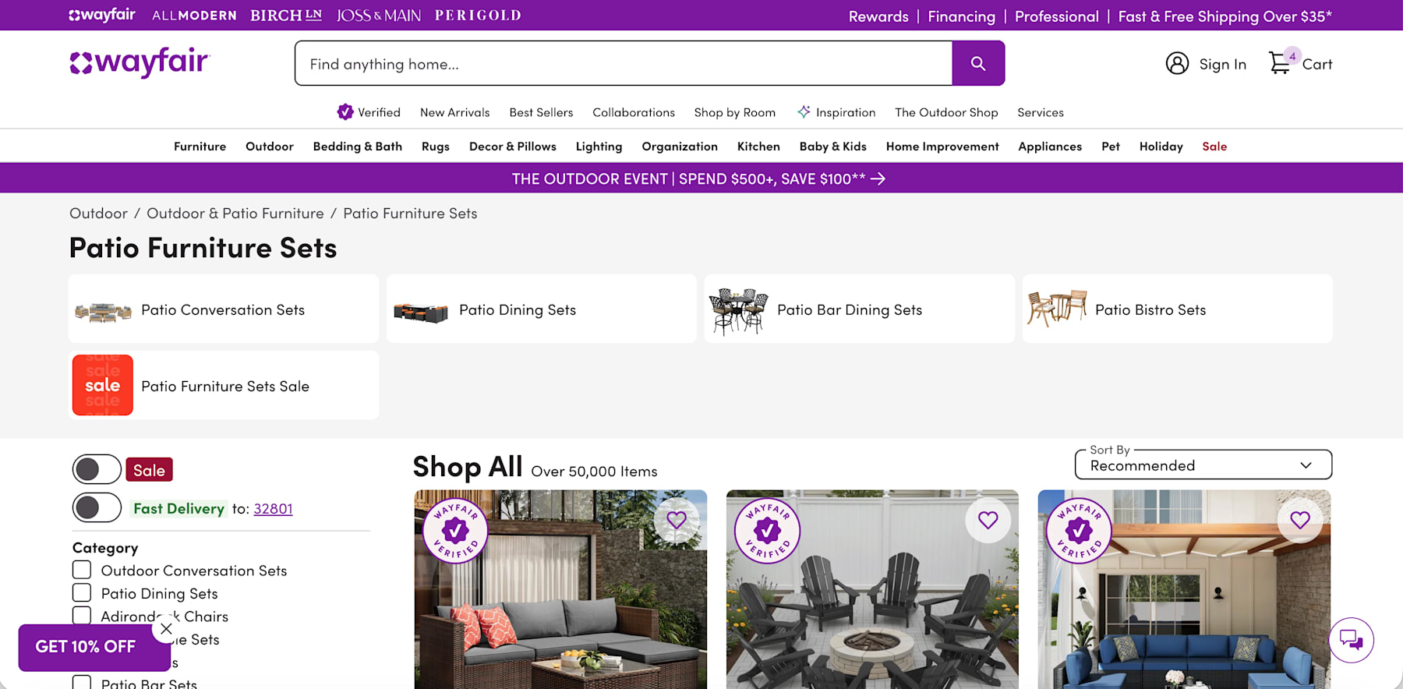Open the Rewards link
The image size is (1403, 689).
pyautogui.click(x=878, y=16)
